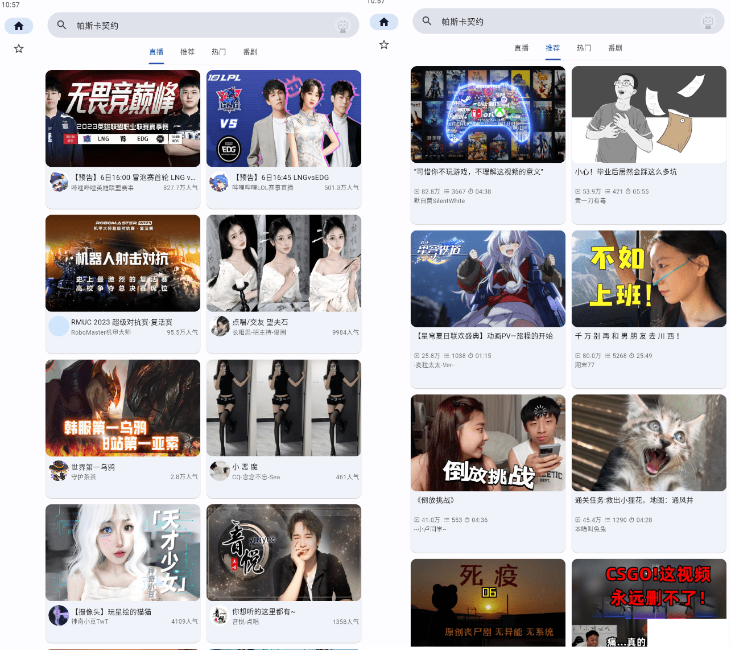The image size is (731, 650).
Task: Click title "可惜你不玩游戏，不理解这视频的意义"
Action: click(479, 171)
